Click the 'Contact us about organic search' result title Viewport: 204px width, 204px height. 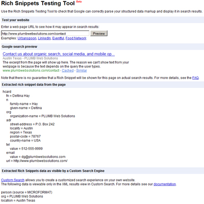(x=58, y=54)
